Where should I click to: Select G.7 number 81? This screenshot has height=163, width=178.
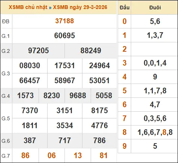pos(104,156)
